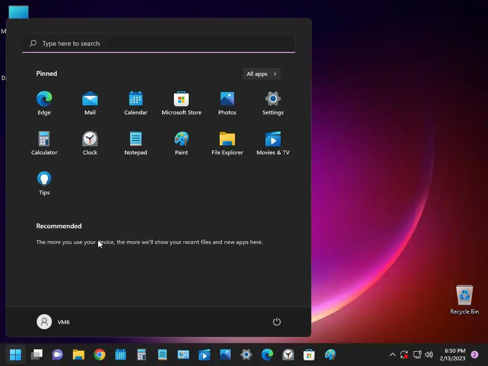Open the power options button
The width and height of the screenshot is (488, 366).
coord(277,322)
